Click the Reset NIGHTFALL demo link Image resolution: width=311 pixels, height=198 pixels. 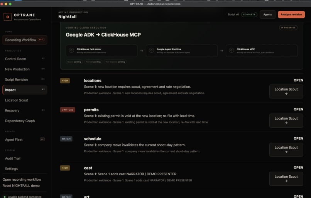click(x=21, y=186)
